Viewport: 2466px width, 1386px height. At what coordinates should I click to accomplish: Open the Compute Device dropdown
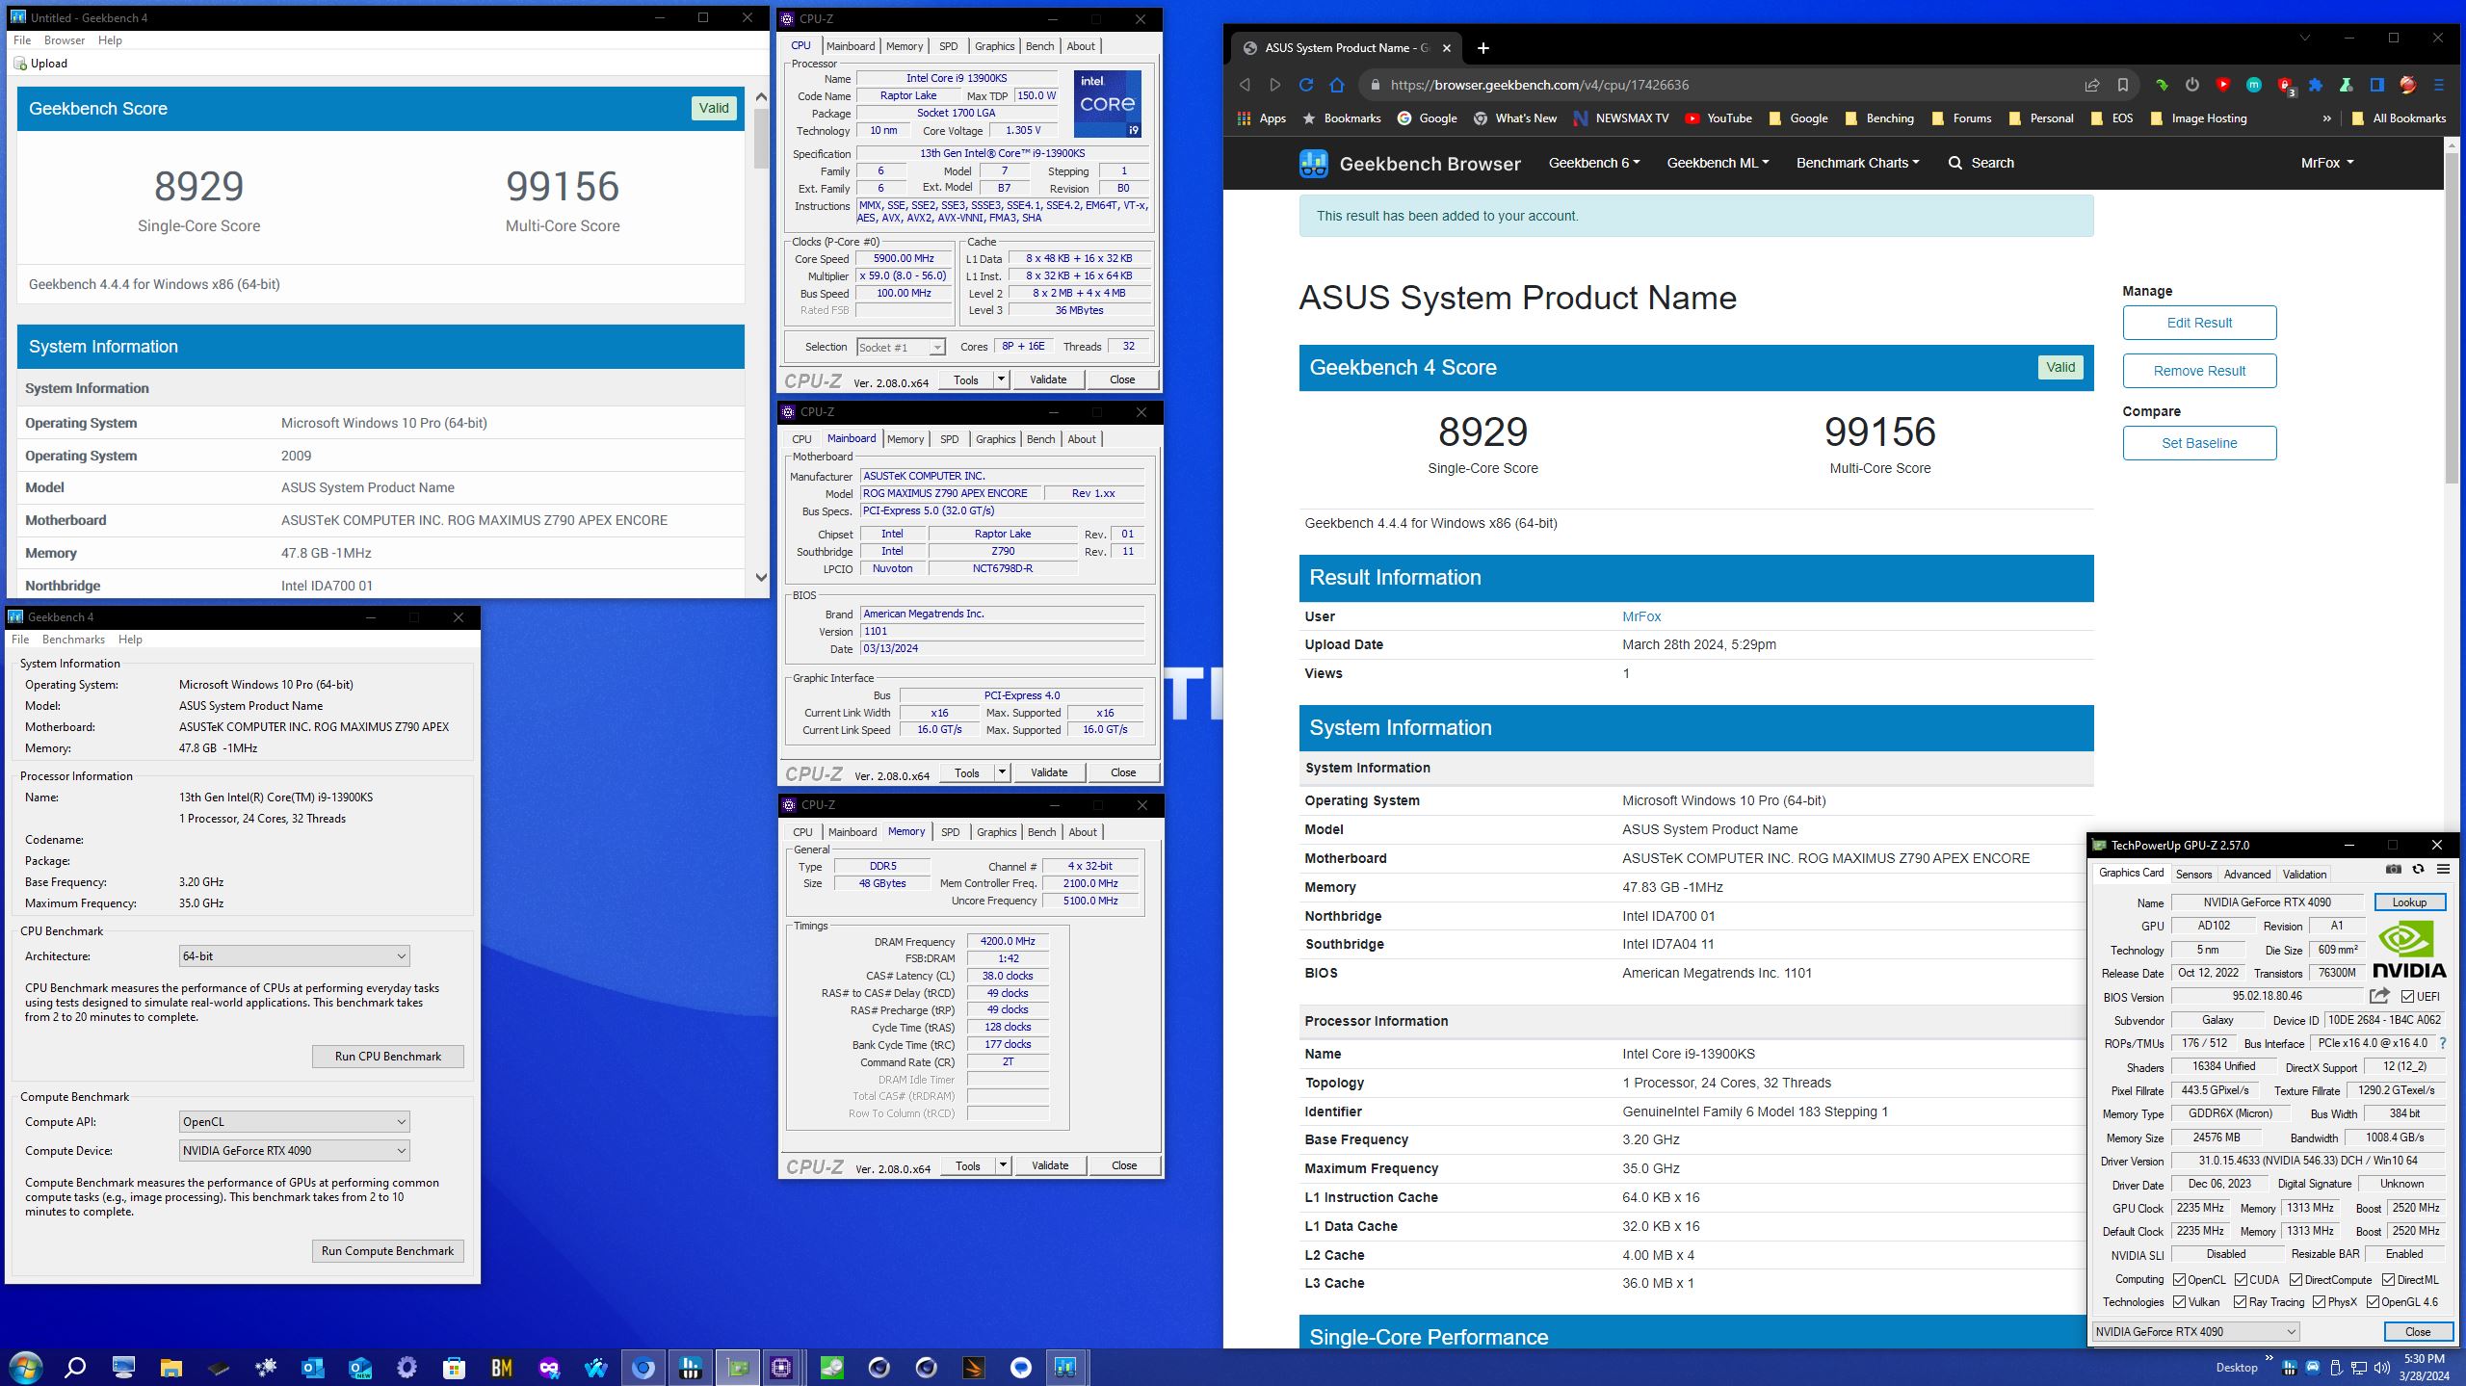(x=295, y=1151)
